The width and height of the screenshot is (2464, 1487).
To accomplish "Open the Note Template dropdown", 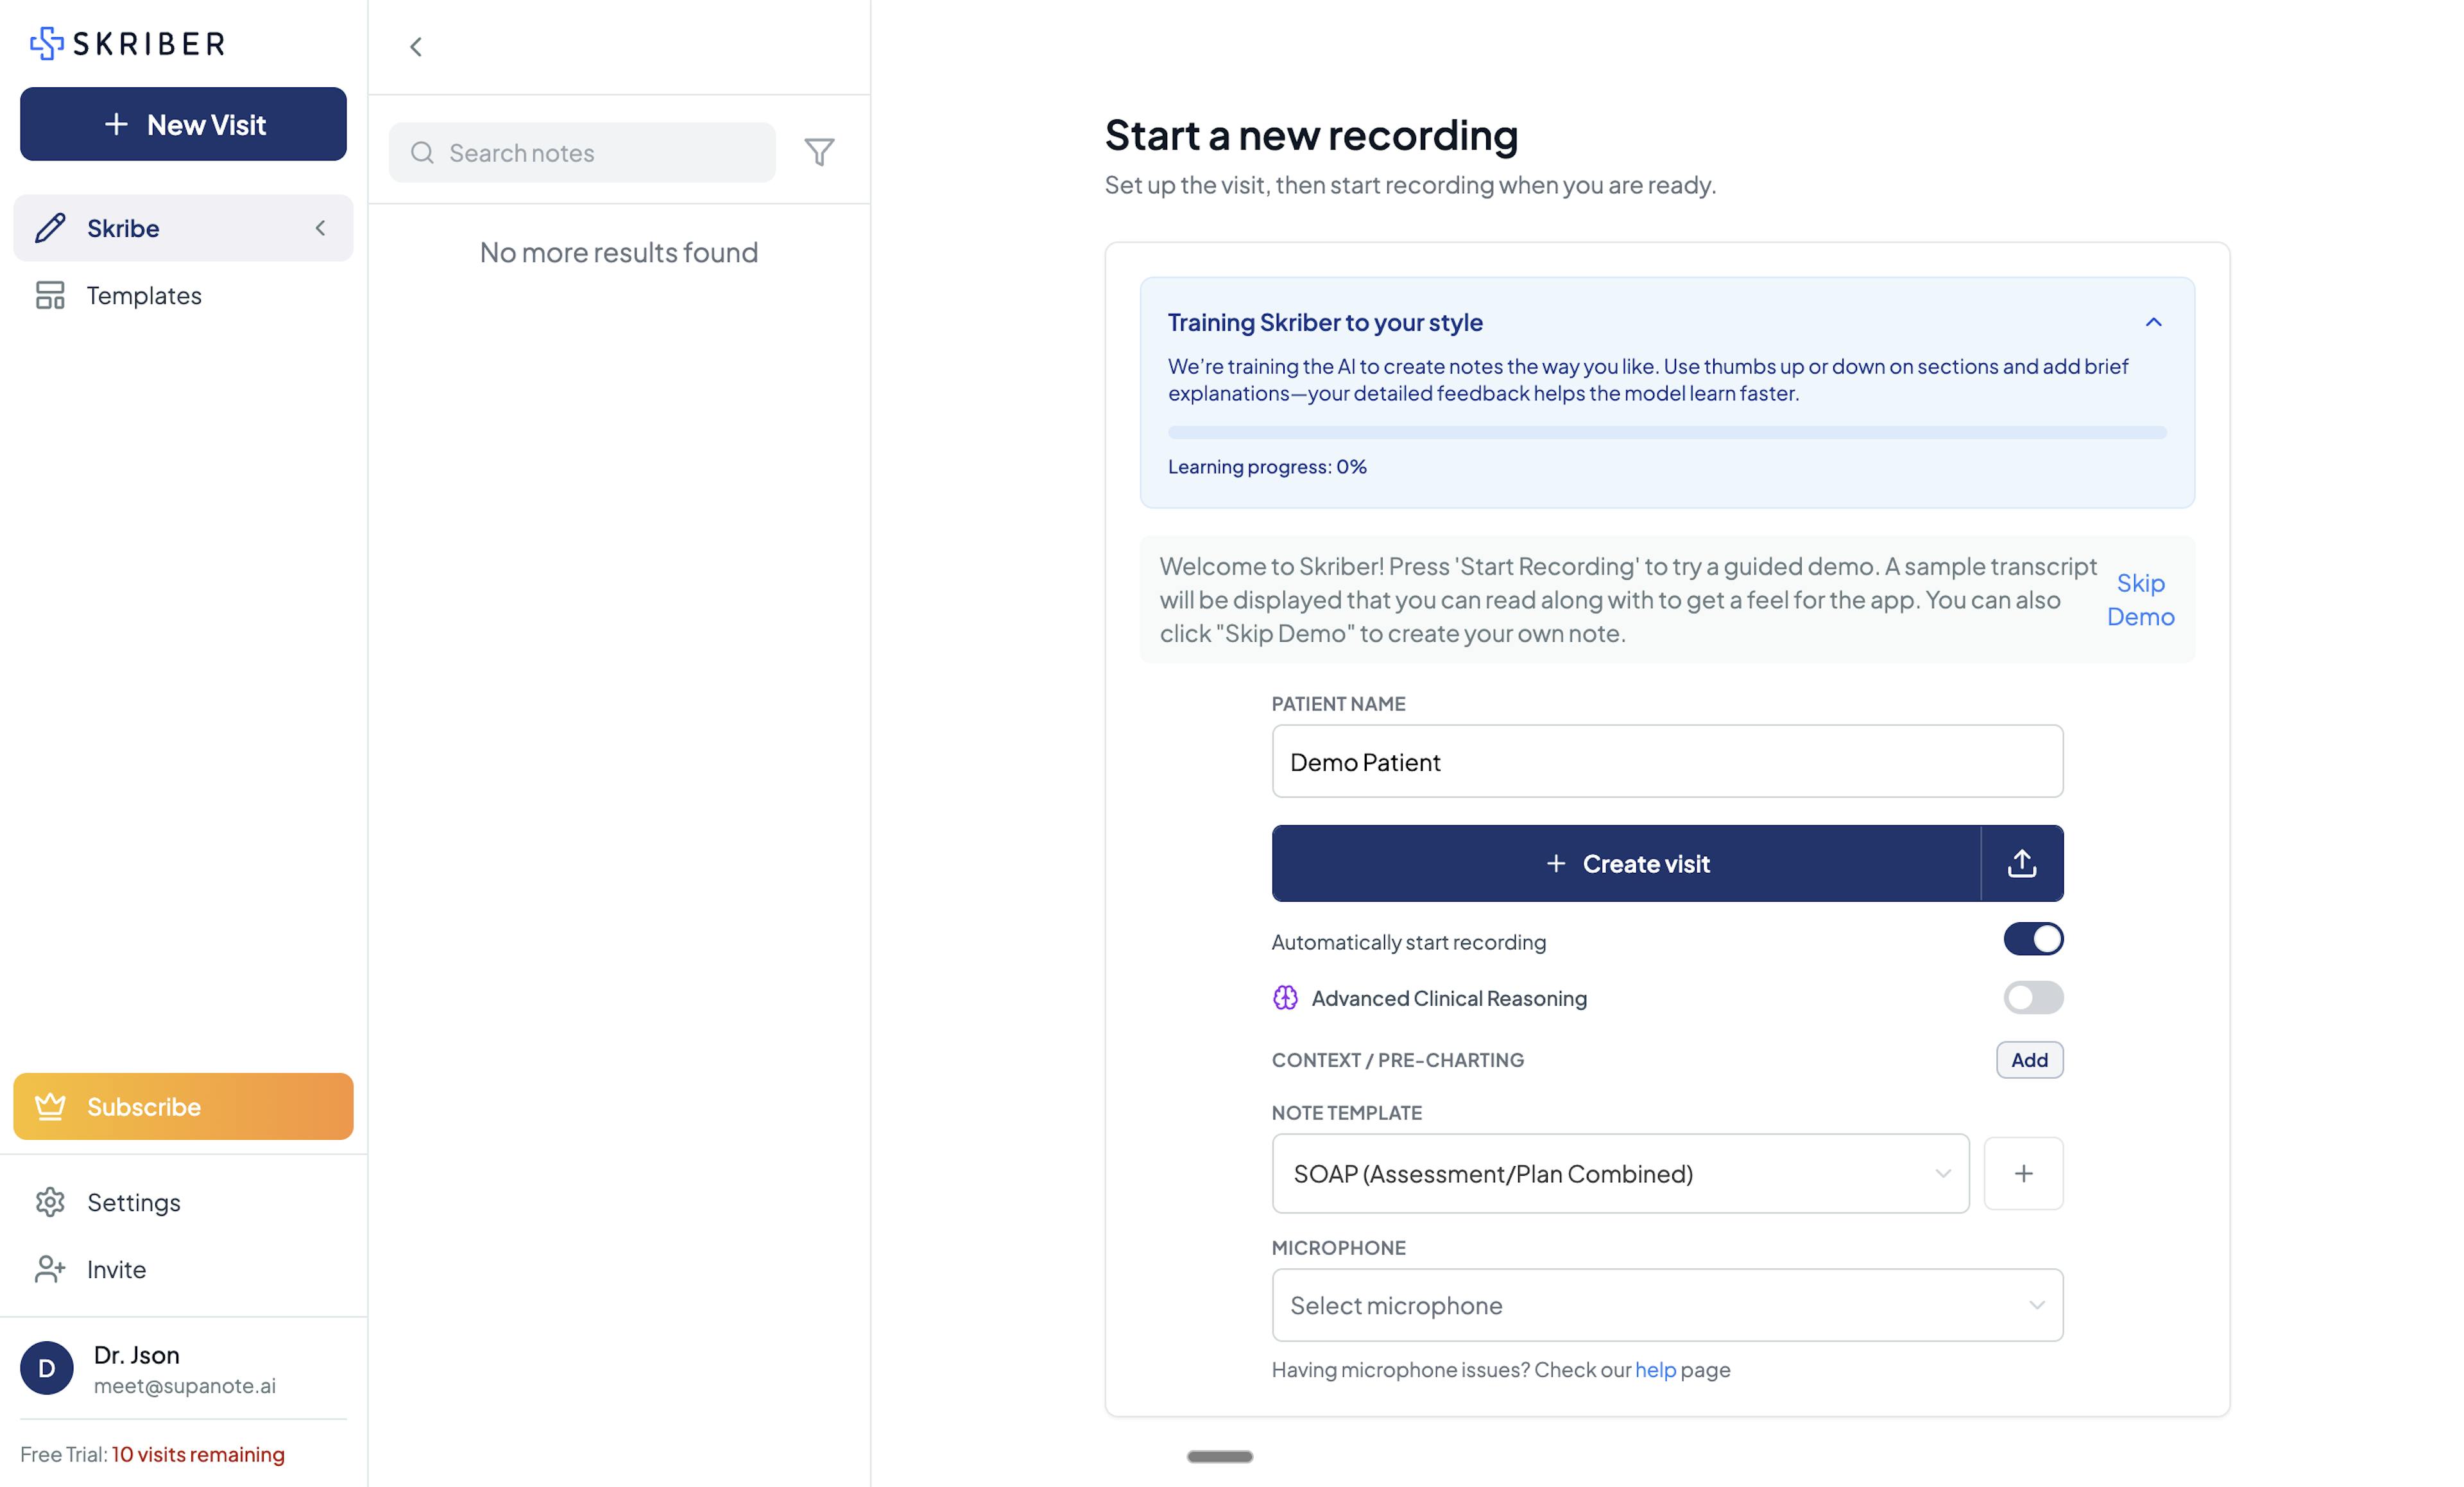I will click(x=1619, y=1173).
